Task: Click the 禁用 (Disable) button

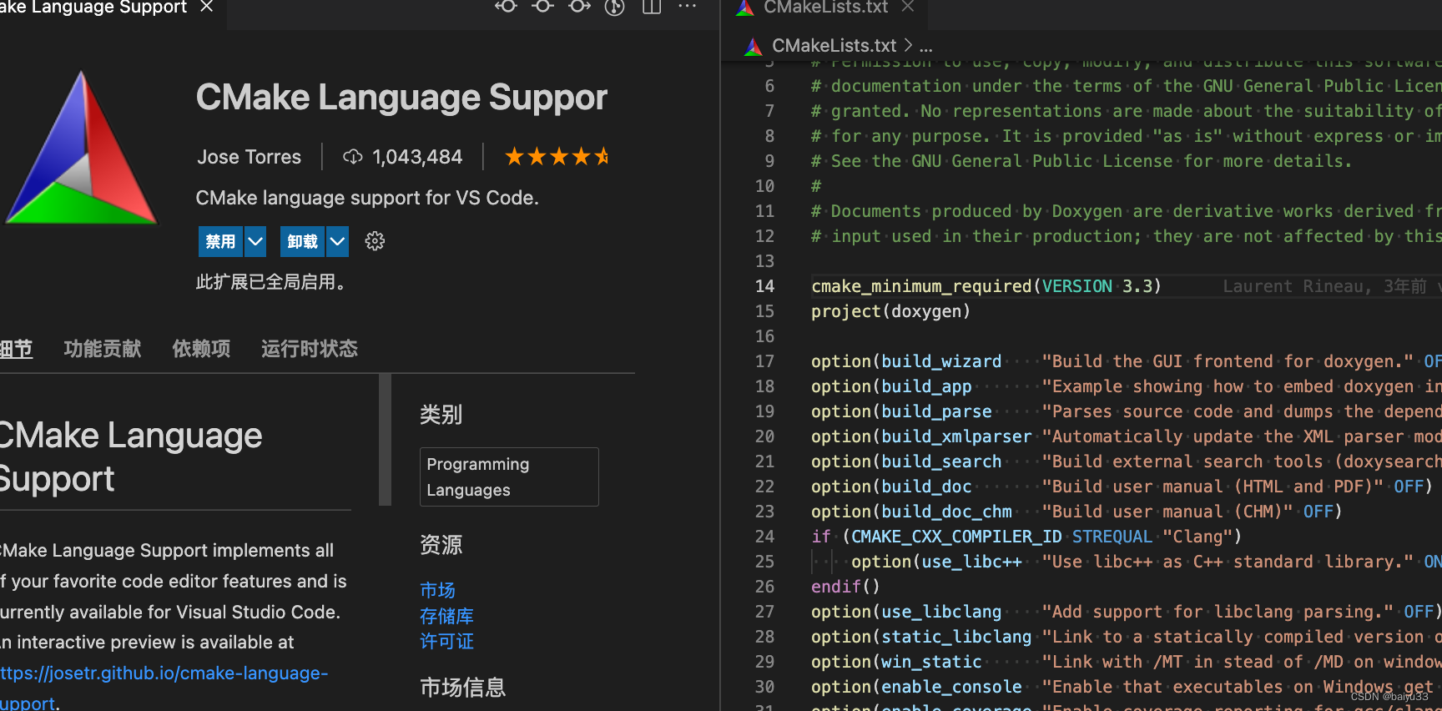Action: click(220, 241)
